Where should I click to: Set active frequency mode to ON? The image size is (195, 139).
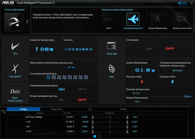click(x=62, y=100)
